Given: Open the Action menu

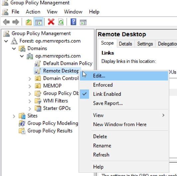Looking at the screenshot, I should (x=33, y=12).
